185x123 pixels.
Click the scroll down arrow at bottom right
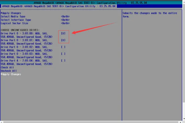pos(184,119)
